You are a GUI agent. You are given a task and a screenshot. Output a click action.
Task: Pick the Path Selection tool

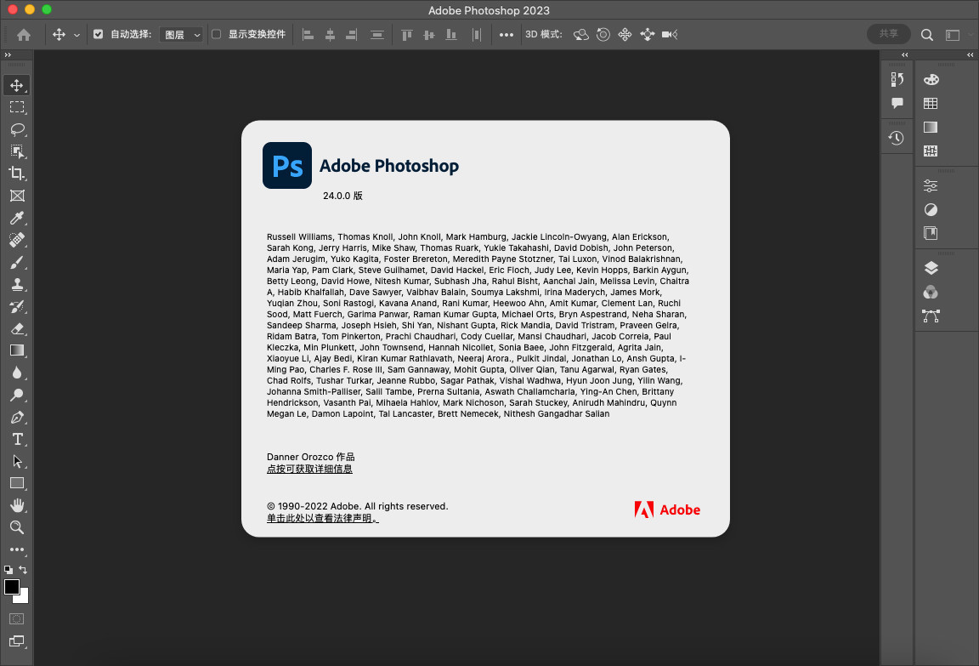click(x=17, y=461)
